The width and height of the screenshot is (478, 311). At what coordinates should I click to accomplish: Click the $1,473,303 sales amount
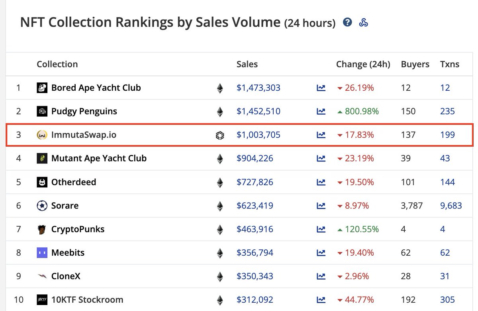click(x=259, y=88)
